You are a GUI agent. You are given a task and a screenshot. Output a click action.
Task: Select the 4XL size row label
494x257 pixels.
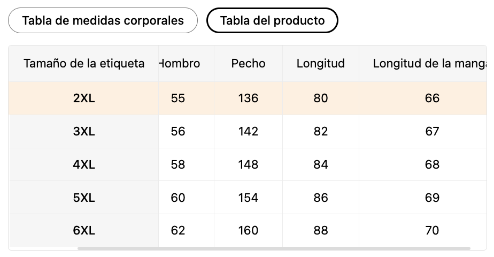tap(84, 164)
